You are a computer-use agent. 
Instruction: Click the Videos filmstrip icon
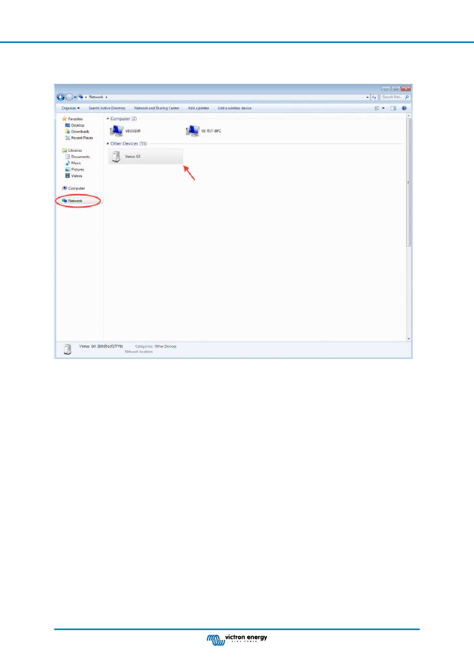[x=68, y=176]
